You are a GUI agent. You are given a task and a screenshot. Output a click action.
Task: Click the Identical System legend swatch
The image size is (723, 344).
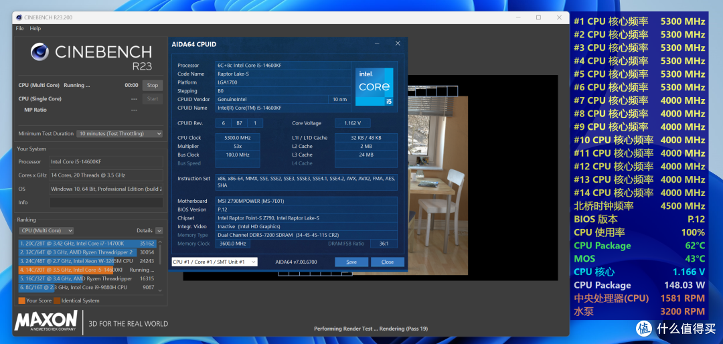57,300
